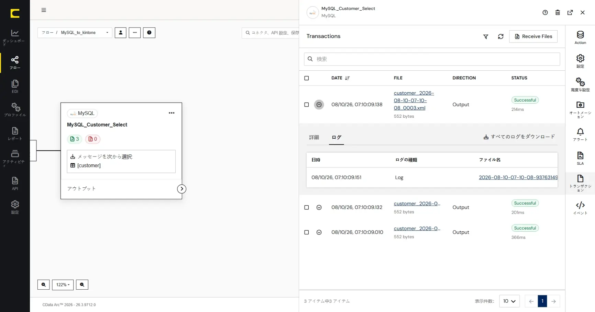Open the EDI section in left sidebar

click(x=15, y=86)
